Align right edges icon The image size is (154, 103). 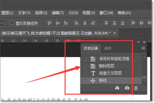click(x=93, y=23)
